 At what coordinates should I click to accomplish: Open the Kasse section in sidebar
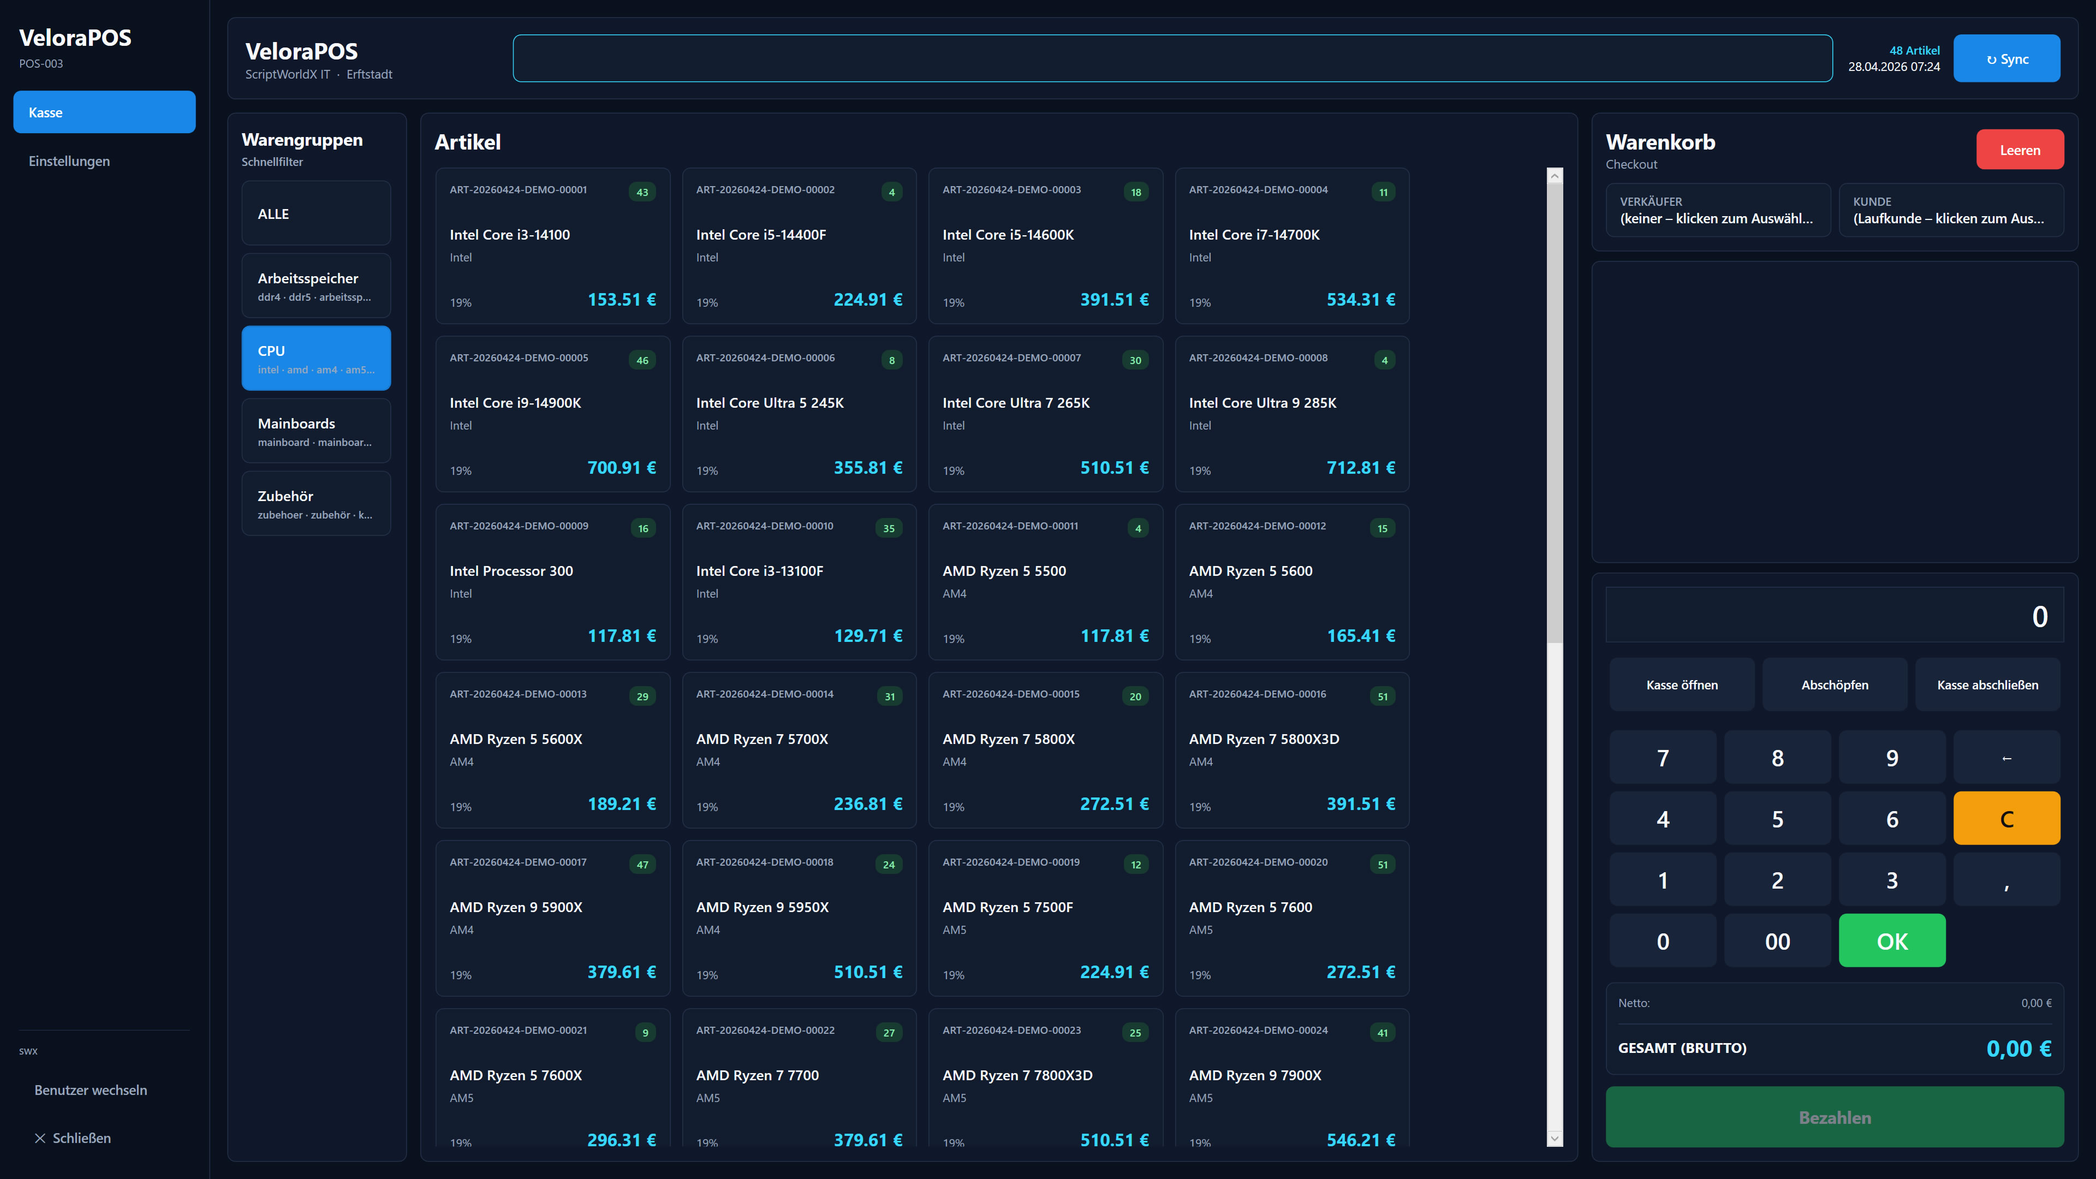[104, 112]
